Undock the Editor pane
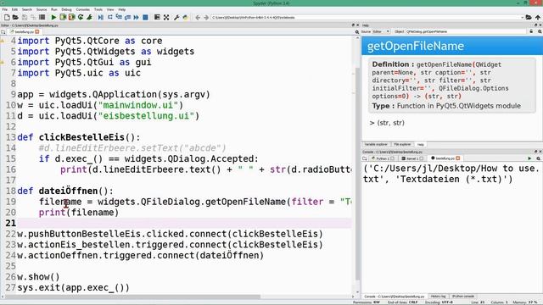Image resolution: width=543 pixels, height=305 pixels. coord(353,25)
